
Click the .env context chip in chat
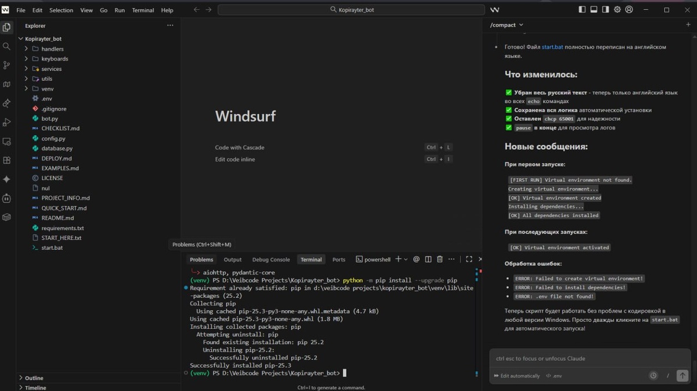554,376
